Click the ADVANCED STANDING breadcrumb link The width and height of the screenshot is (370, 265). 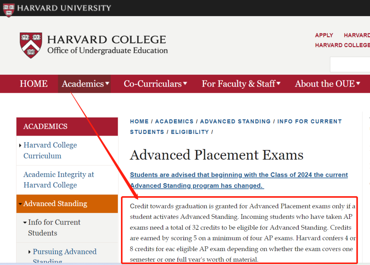(x=235, y=122)
